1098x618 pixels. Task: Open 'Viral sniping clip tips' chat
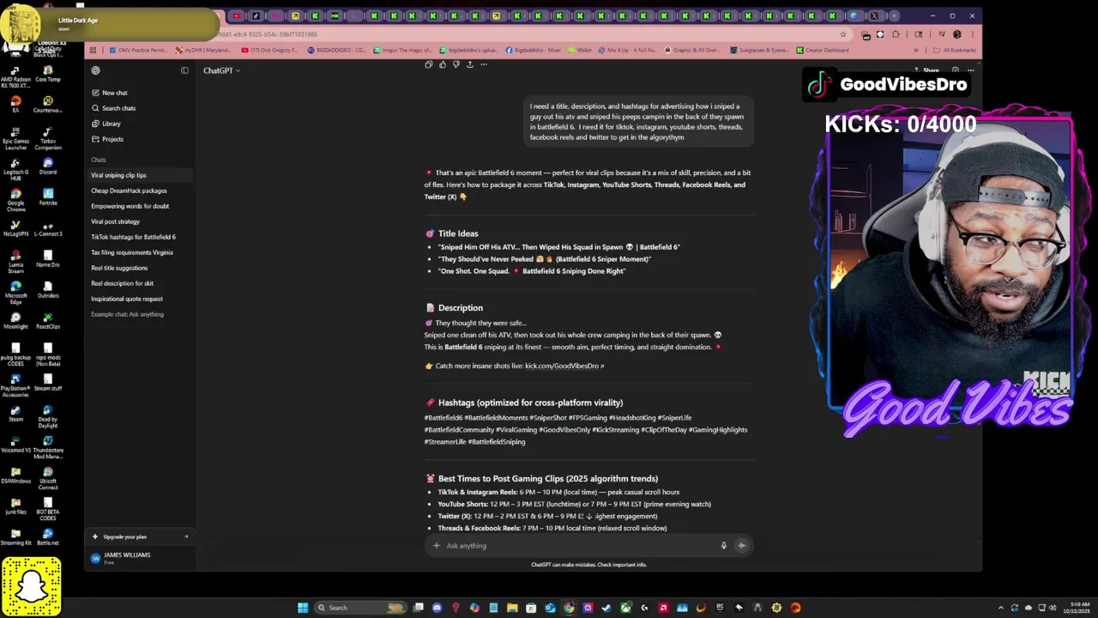[140, 175]
